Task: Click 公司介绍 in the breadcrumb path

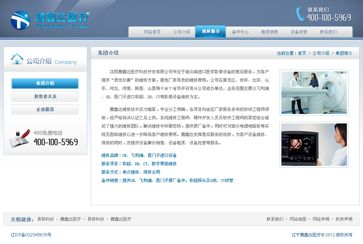Action: [x=321, y=53]
